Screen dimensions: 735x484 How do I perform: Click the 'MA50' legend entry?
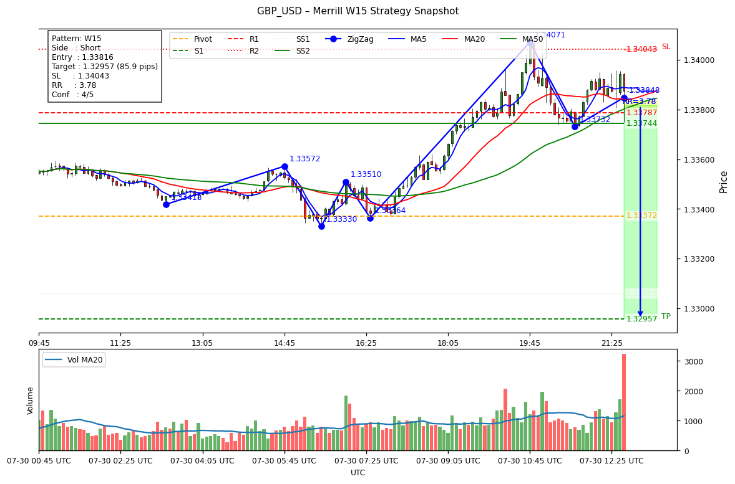522,39
